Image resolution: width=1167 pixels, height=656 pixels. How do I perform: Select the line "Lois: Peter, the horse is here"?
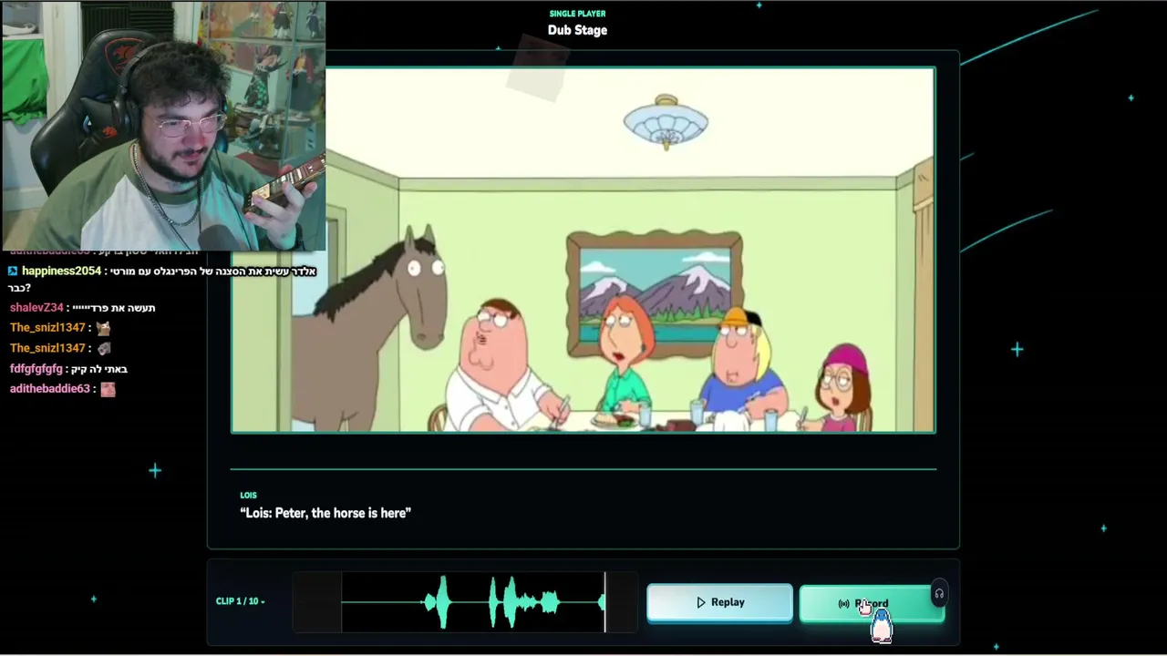tap(325, 513)
